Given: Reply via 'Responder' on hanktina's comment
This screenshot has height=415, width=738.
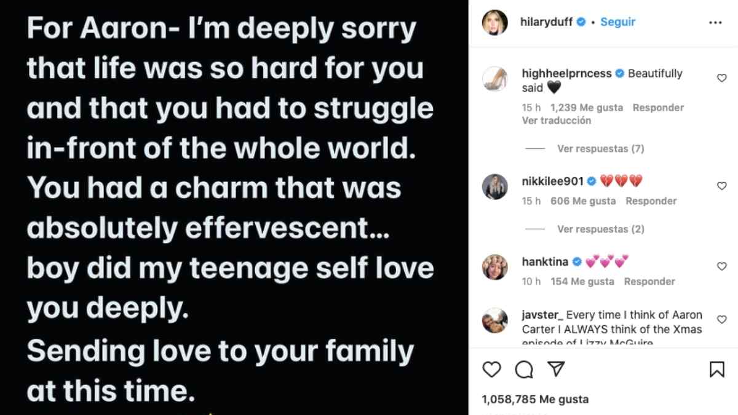Looking at the screenshot, I should [x=649, y=281].
